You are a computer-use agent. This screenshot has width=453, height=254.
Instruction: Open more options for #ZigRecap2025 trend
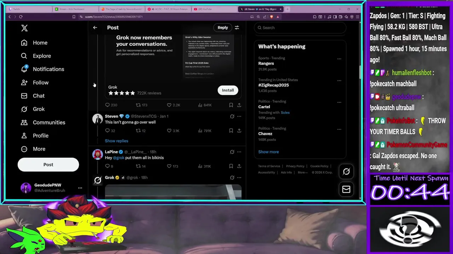click(339, 80)
